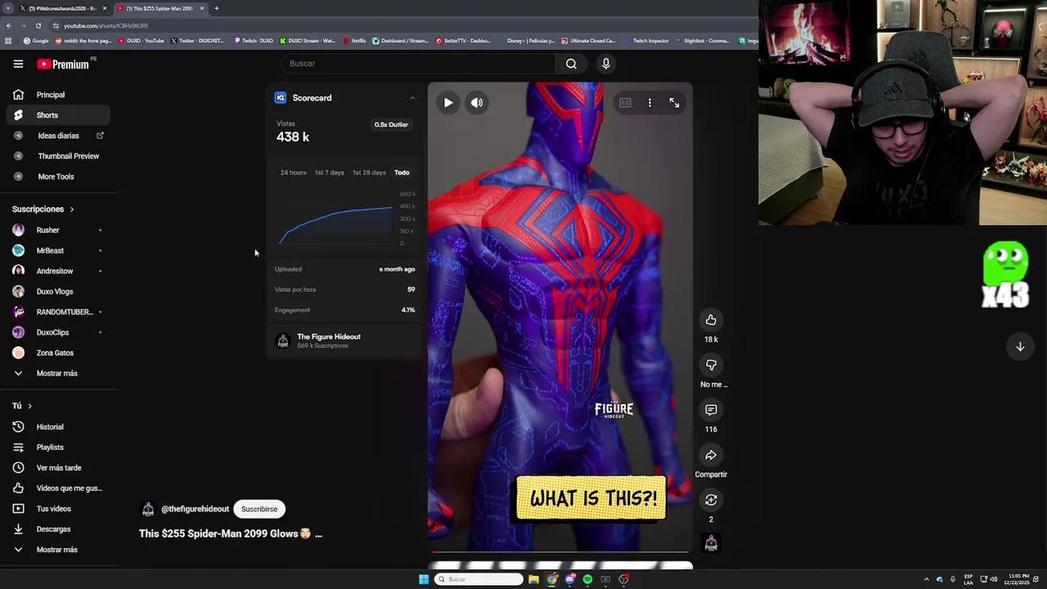Open Historial in sidebar
This screenshot has width=1047, height=589.
(57, 427)
